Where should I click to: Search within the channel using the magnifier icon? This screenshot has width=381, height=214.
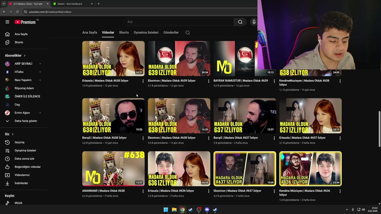click(188, 32)
